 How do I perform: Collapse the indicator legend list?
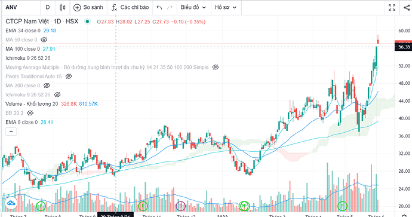pyautogui.click(x=11, y=132)
